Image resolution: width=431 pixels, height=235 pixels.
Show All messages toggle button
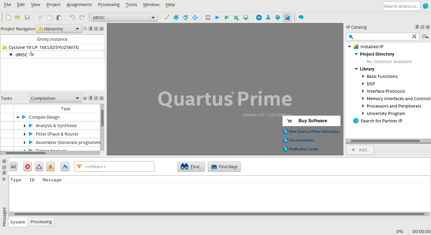(13, 167)
